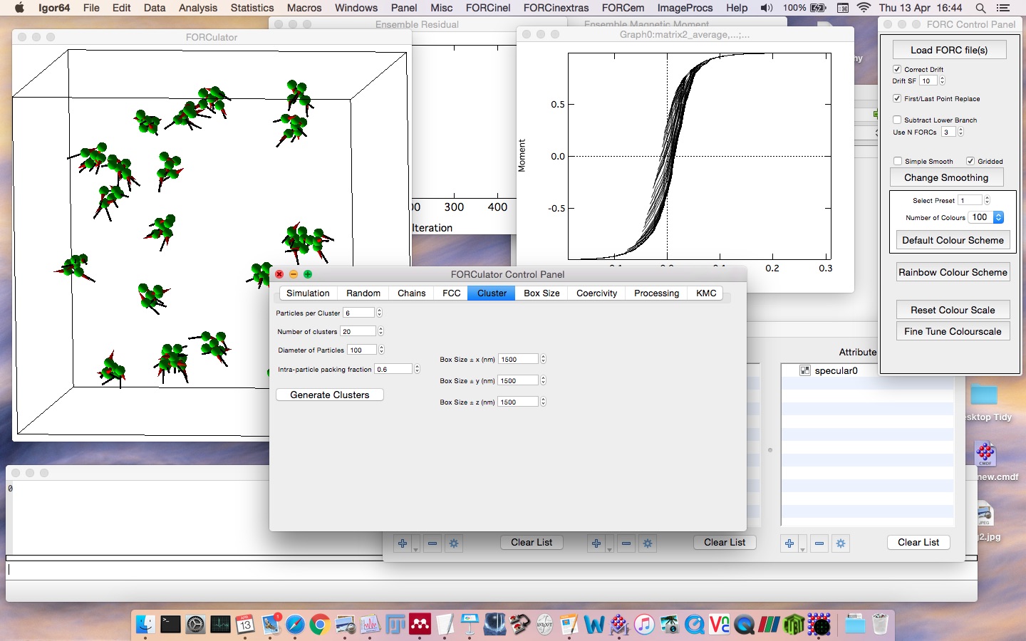
Task: Open Terminal from the dock
Action: [170, 625]
